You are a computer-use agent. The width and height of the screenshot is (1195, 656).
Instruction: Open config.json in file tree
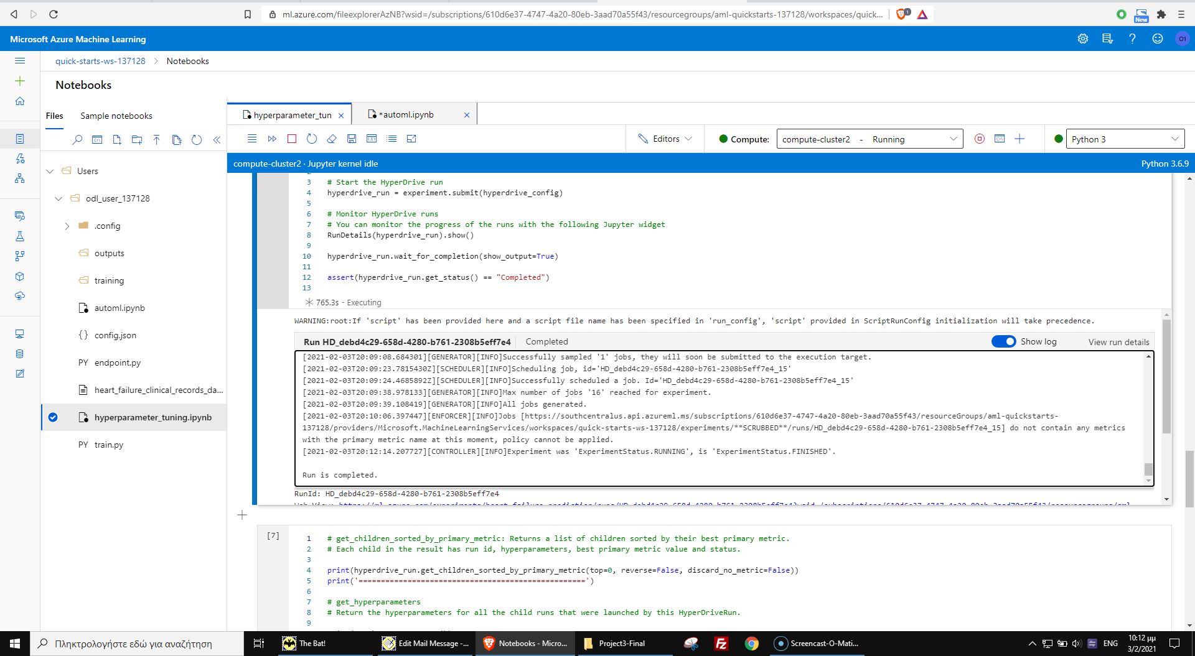(115, 335)
